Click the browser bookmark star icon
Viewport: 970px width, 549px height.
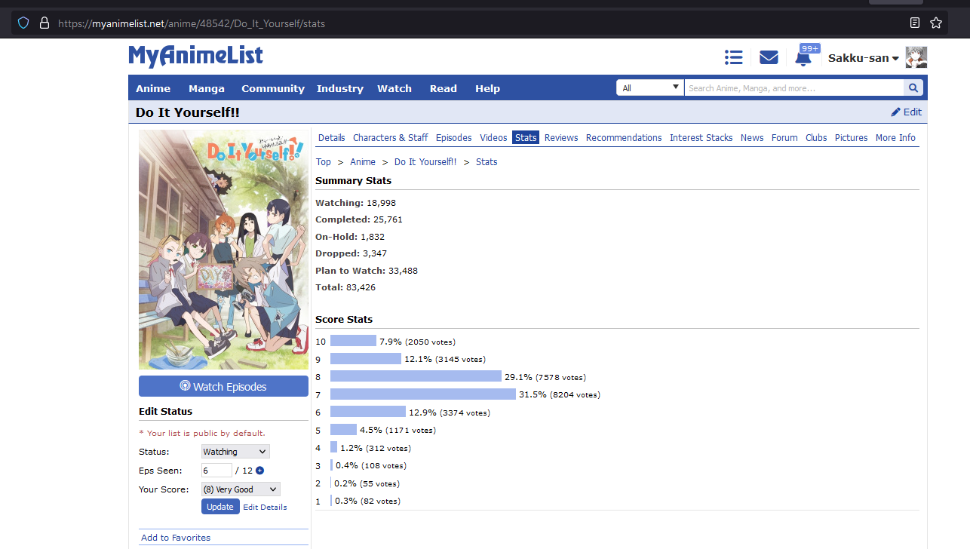[936, 23]
